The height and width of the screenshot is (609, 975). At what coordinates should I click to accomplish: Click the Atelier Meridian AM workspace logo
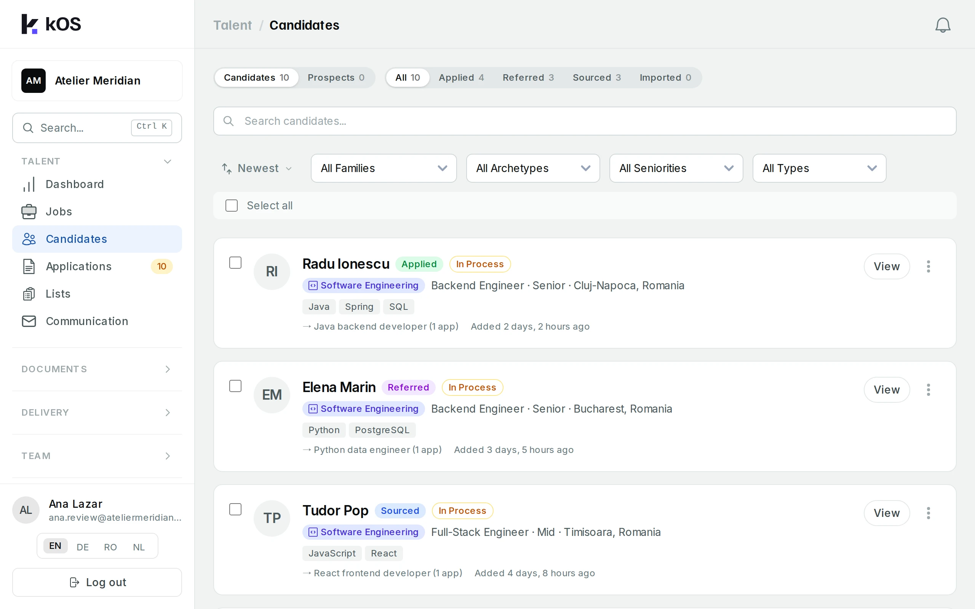pyautogui.click(x=34, y=81)
